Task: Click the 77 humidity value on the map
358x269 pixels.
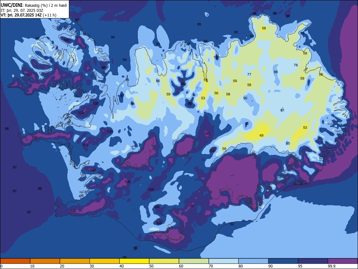Action: click(x=249, y=74)
